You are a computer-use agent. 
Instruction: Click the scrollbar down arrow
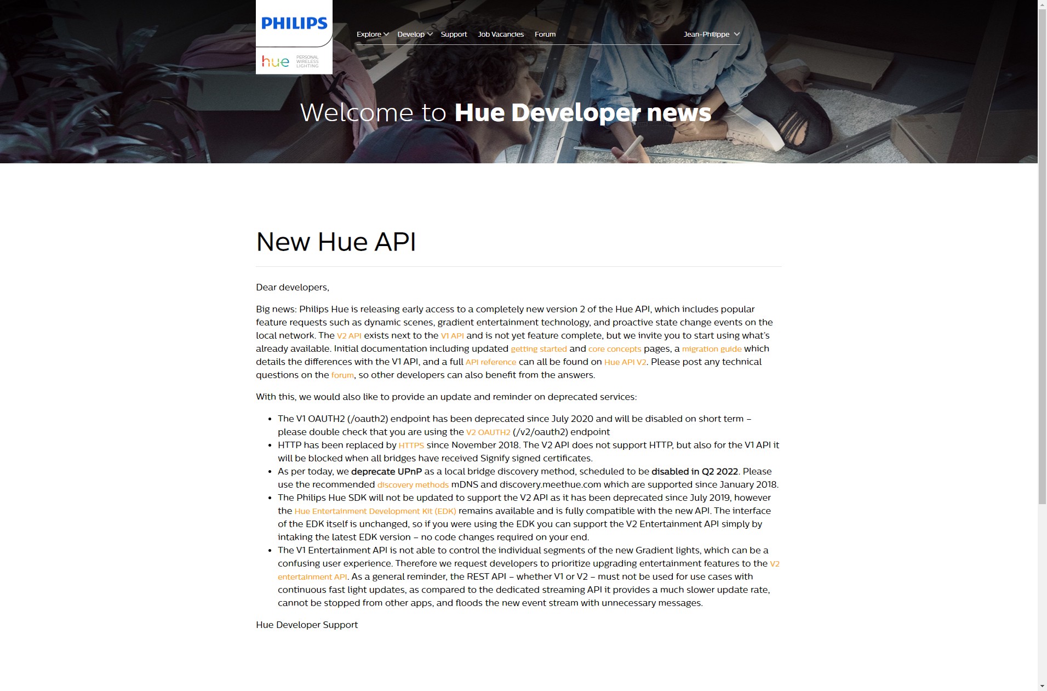1042,686
